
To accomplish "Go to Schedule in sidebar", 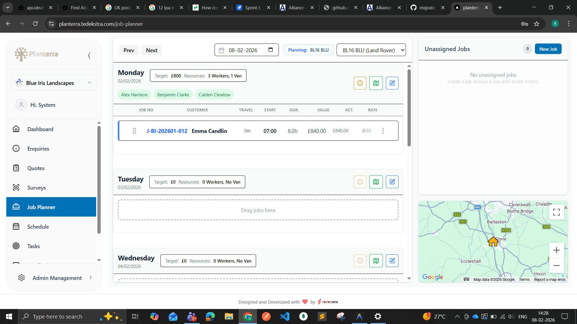I will tap(38, 226).
